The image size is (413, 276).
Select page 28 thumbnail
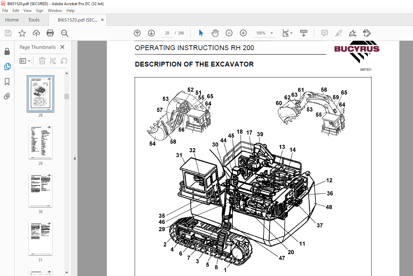[x=40, y=94]
